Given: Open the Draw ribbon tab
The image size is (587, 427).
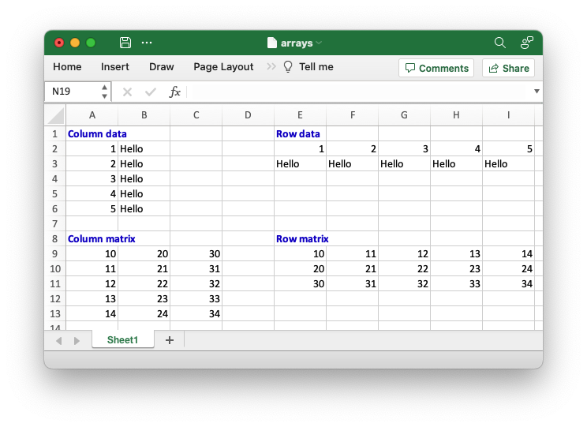Looking at the screenshot, I should tap(162, 66).
